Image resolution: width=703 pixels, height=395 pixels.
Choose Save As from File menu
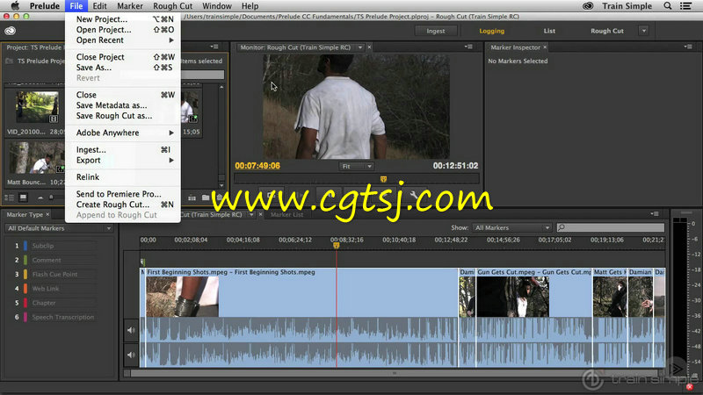[123, 68]
